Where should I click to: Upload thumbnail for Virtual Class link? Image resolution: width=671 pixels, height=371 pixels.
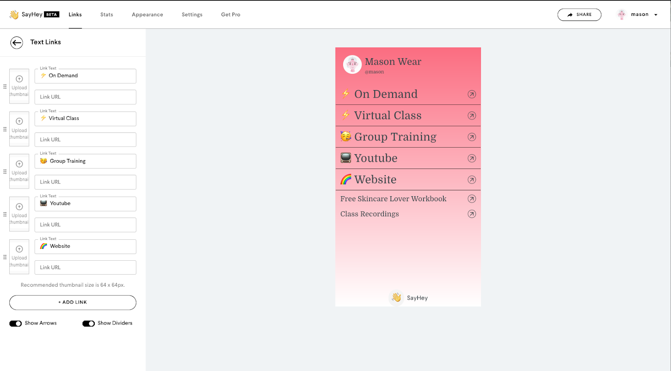tap(19, 129)
